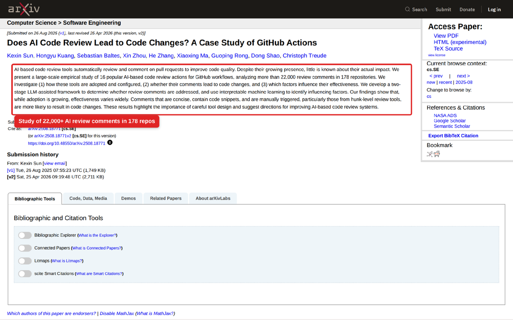The width and height of the screenshot is (513, 320).
Task: Toggle scite Smart Citations on
Action: pos(25,273)
